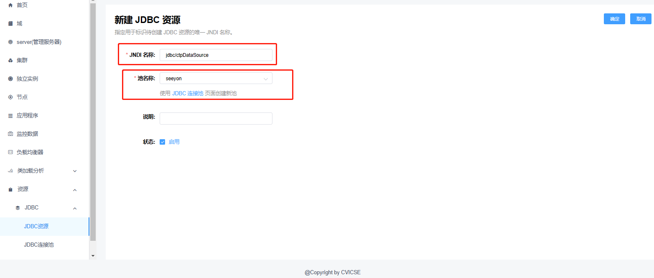
Task: Click the 域 sidebar icon
Action: (x=10, y=23)
